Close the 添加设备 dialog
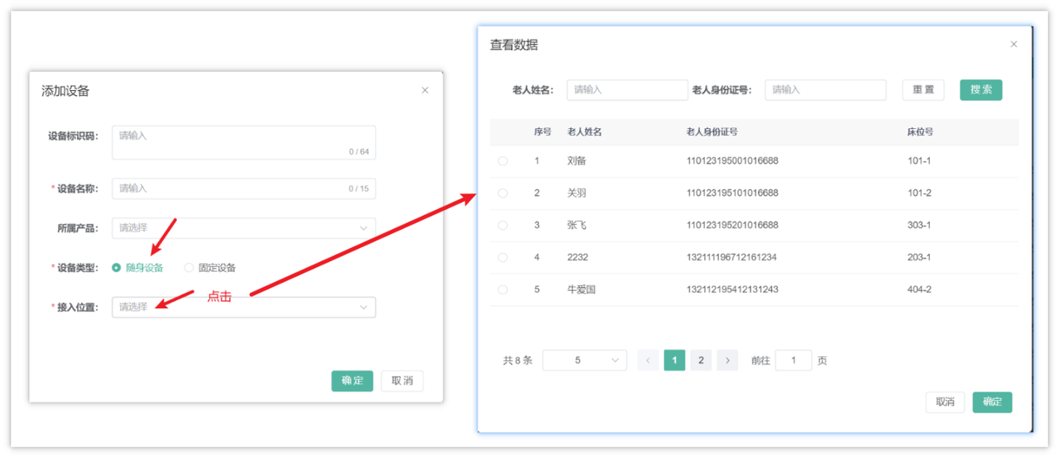The height and width of the screenshot is (458, 1059). 425,90
